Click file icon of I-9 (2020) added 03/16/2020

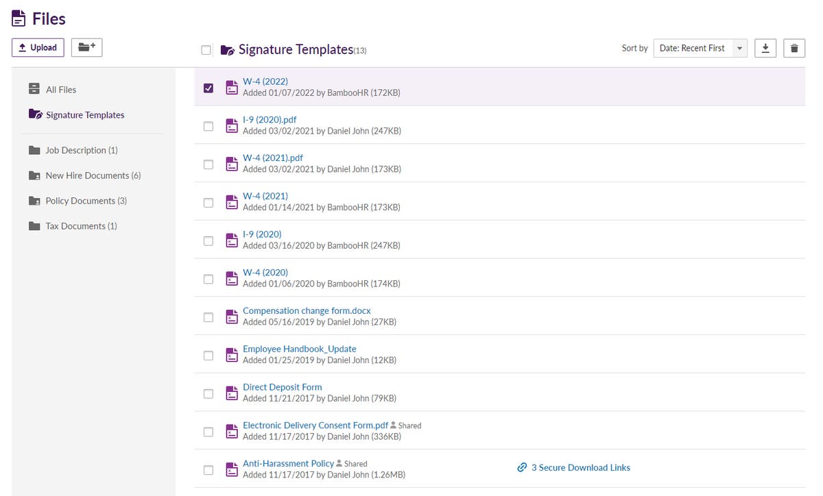(x=232, y=240)
